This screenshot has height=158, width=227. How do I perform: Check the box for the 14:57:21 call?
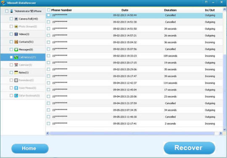48,35
